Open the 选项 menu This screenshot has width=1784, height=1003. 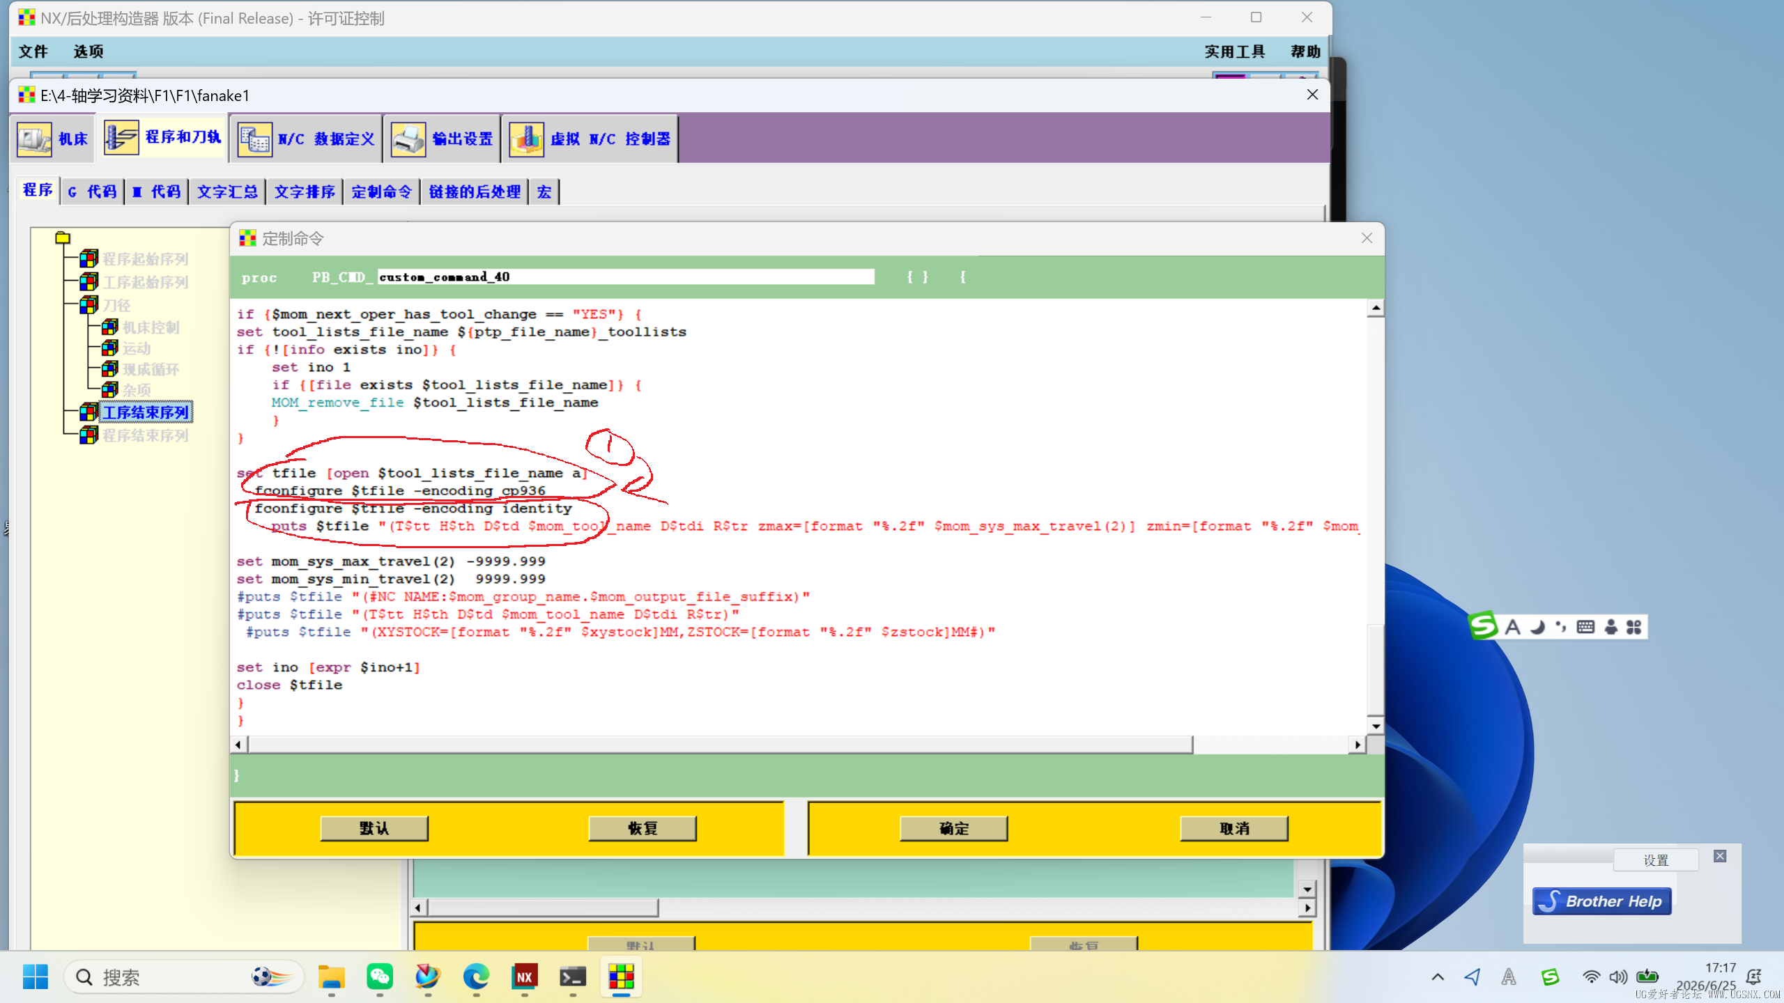pyautogui.click(x=89, y=52)
